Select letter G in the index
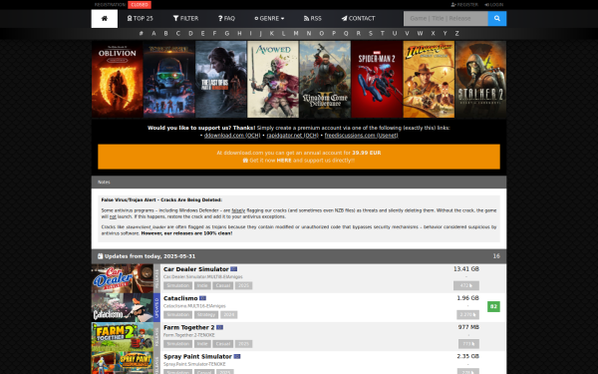The image size is (598, 374). (x=227, y=34)
